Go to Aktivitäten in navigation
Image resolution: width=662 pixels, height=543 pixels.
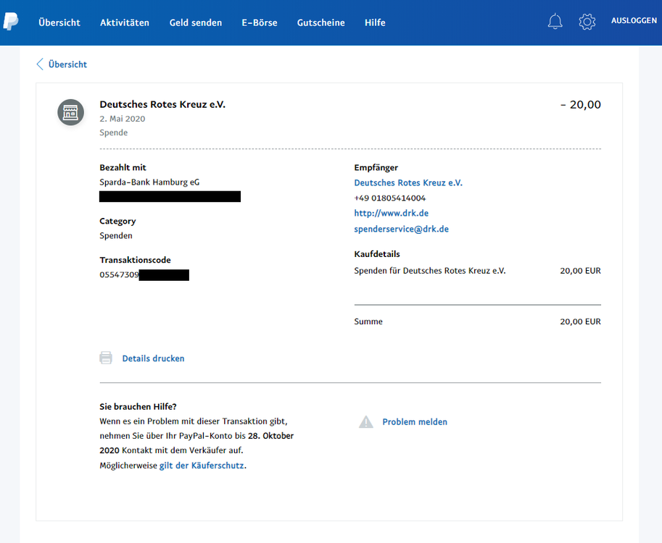coord(125,22)
